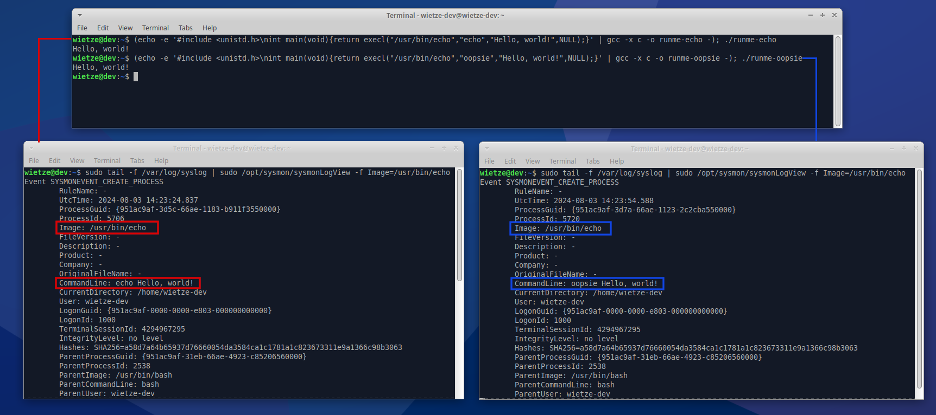This screenshot has height=415, width=936.
Task: Open View menu in top terminal
Action: tap(125, 28)
